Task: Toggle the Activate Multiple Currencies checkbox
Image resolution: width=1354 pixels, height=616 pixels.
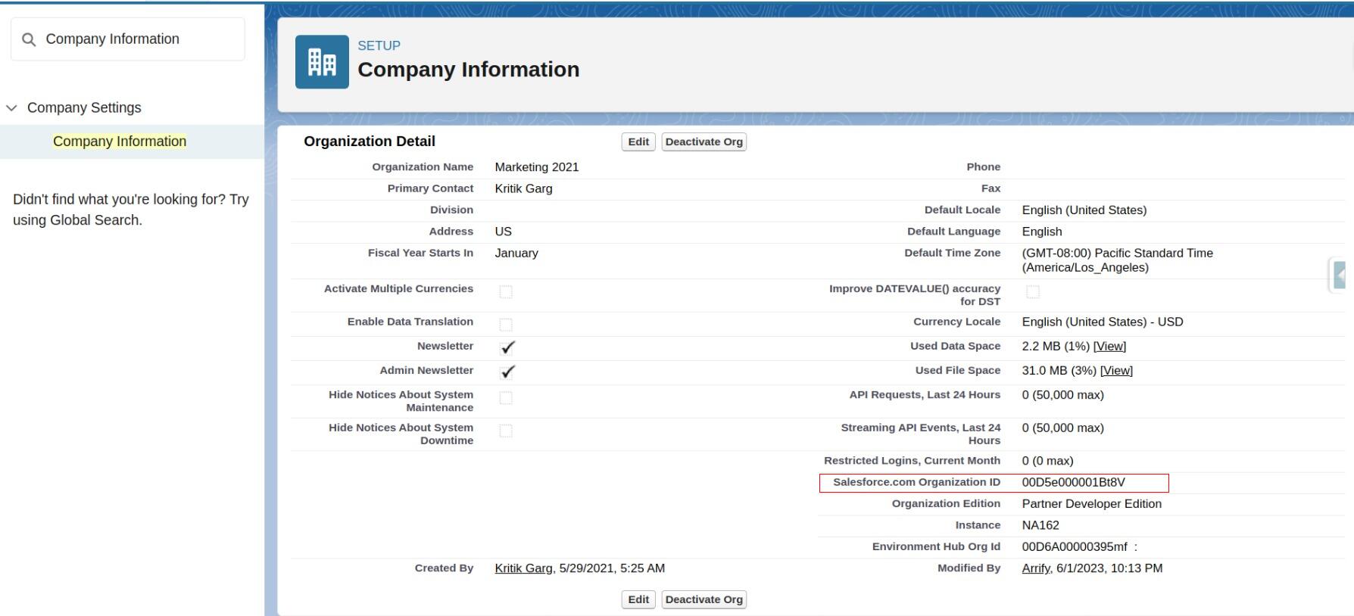Action: coord(506,292)
